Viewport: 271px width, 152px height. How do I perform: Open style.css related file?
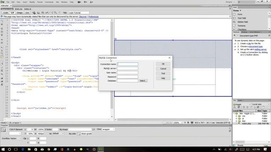[x=19, y=9]
